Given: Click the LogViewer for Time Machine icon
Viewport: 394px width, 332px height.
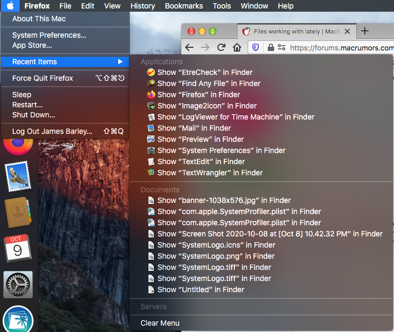Looking at the screenshot, I should 151,117.
